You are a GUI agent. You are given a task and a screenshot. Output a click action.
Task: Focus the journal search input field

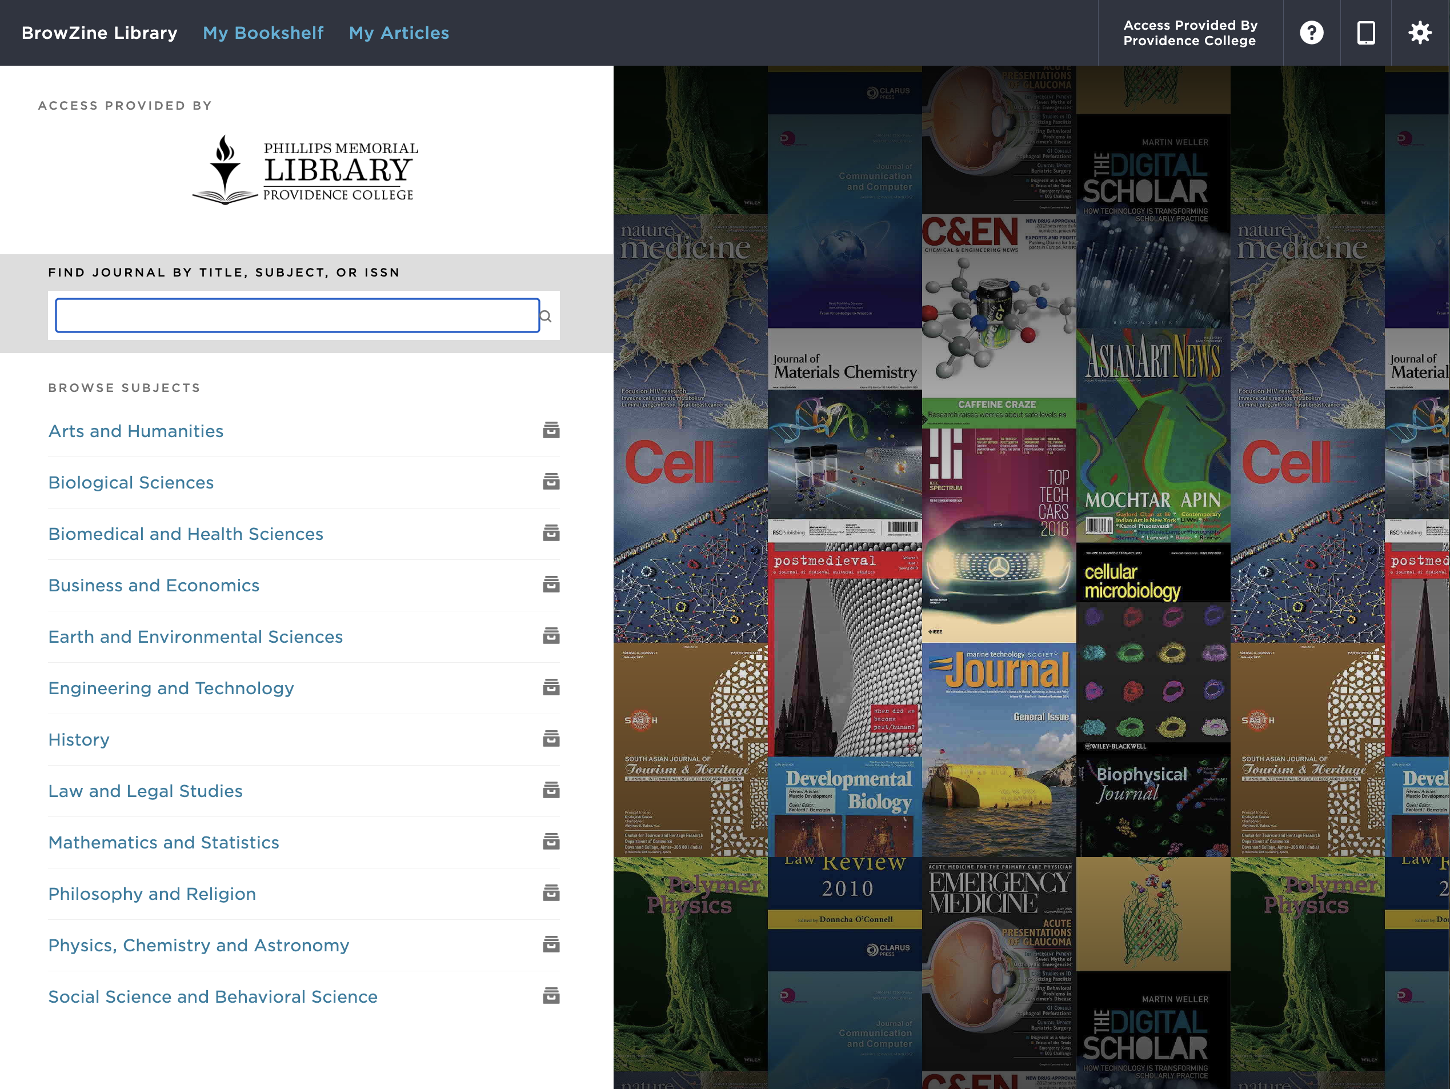click(x=298, y=315)
